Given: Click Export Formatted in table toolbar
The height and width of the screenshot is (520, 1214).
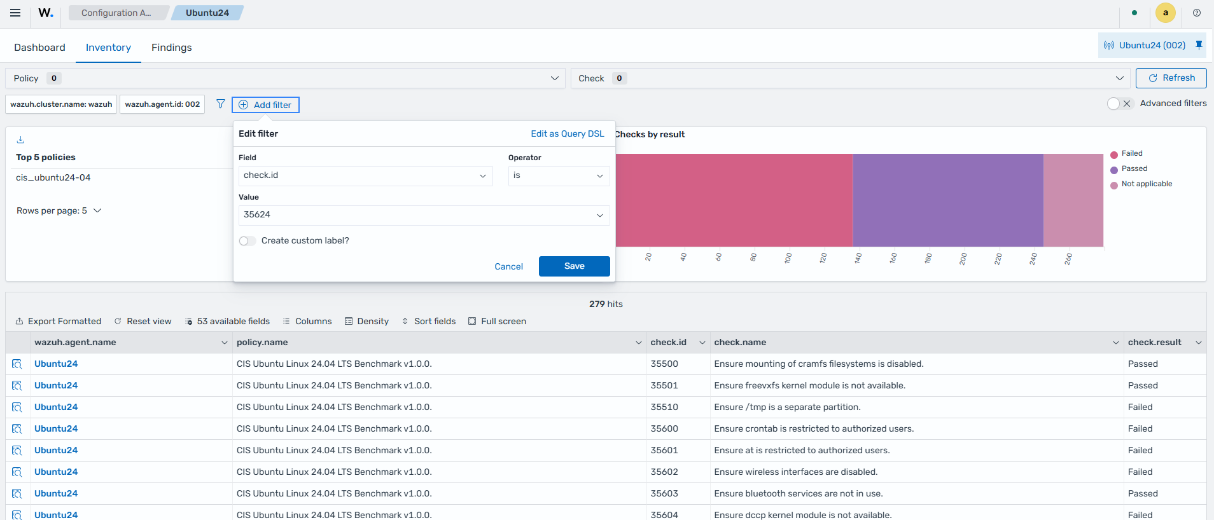Looking at the screenshot, I should [59, 321].
